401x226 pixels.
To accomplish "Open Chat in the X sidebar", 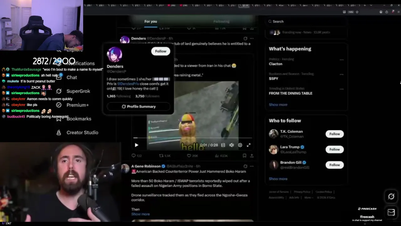I will 67,77.
